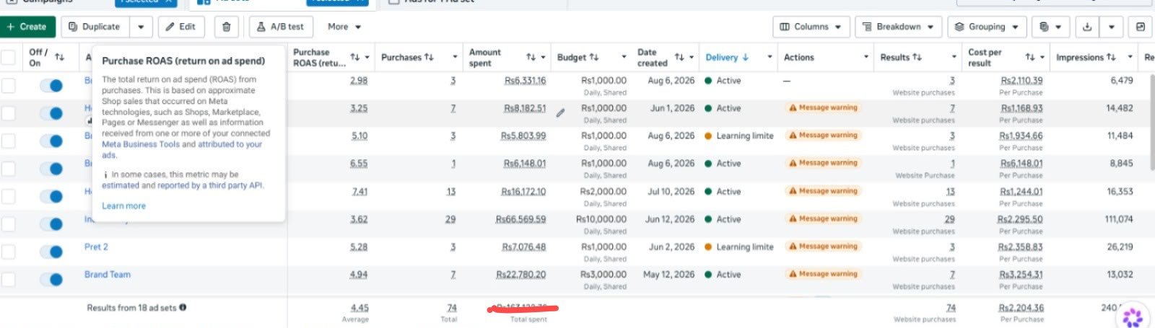Screen dimensions: 1155x328
Task: Open the Grouping dropdown
Action: point(986,27)
